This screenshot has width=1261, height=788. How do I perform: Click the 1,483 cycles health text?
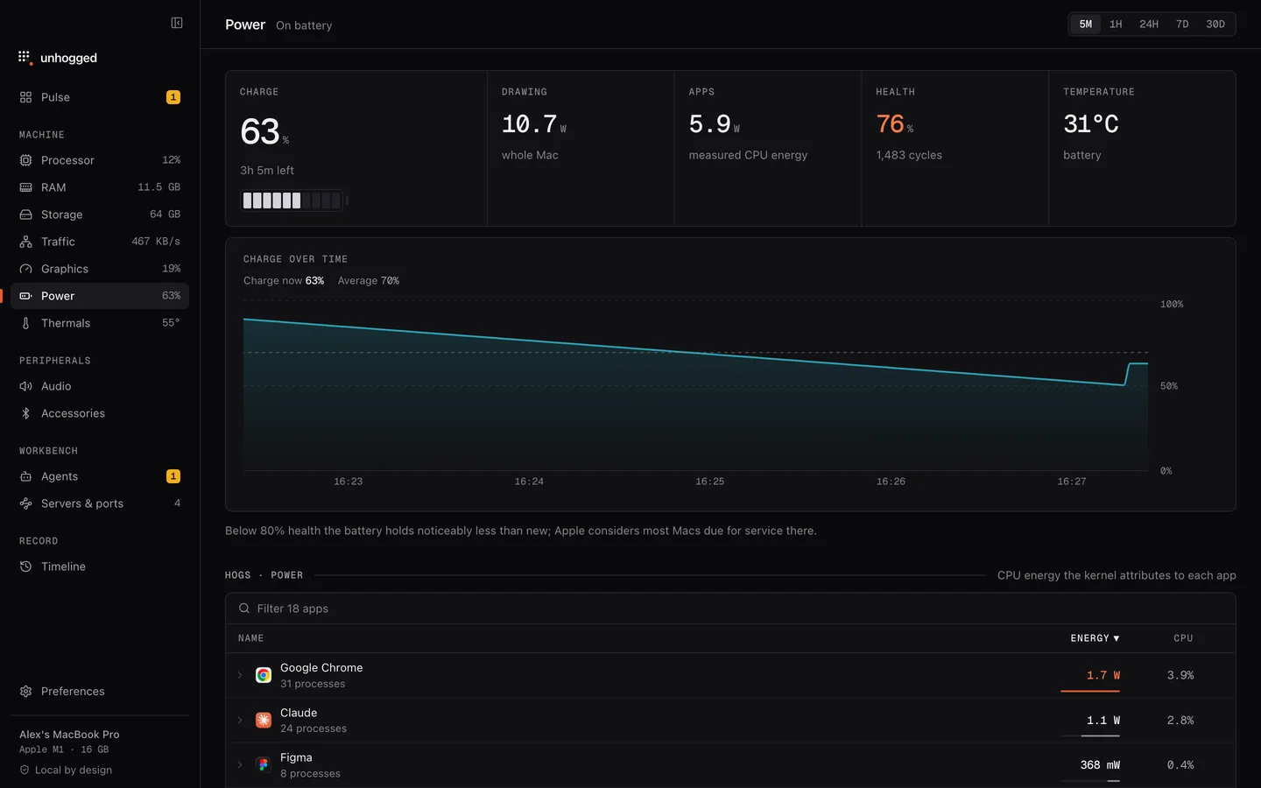(909, 155)
